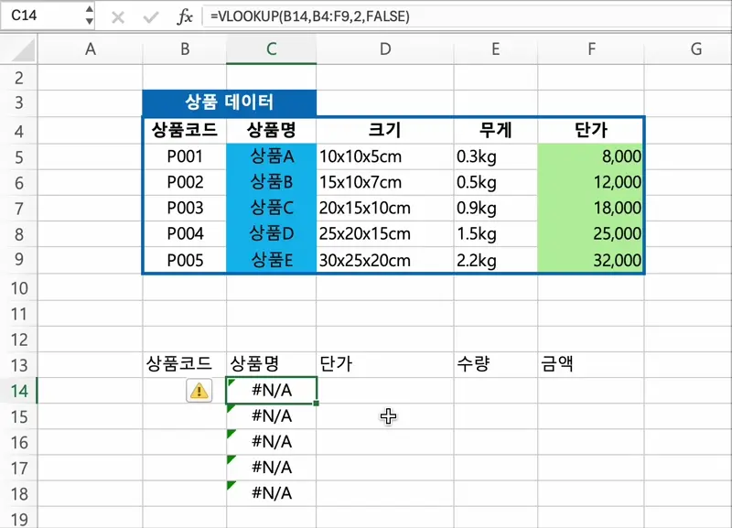
Task: Click the Insert Function fx icon
Action: [183, 16]
